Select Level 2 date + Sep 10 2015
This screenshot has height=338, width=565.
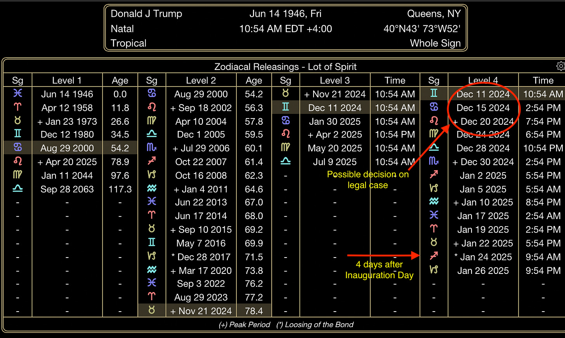(x=201, y=230)
